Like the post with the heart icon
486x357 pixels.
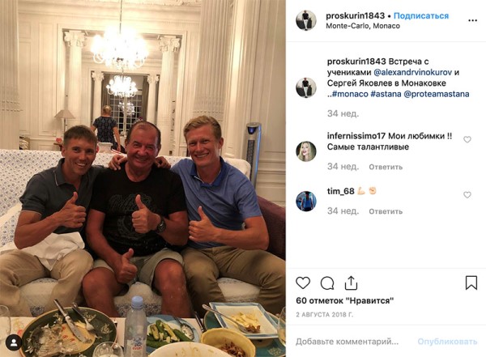[303, 283]
